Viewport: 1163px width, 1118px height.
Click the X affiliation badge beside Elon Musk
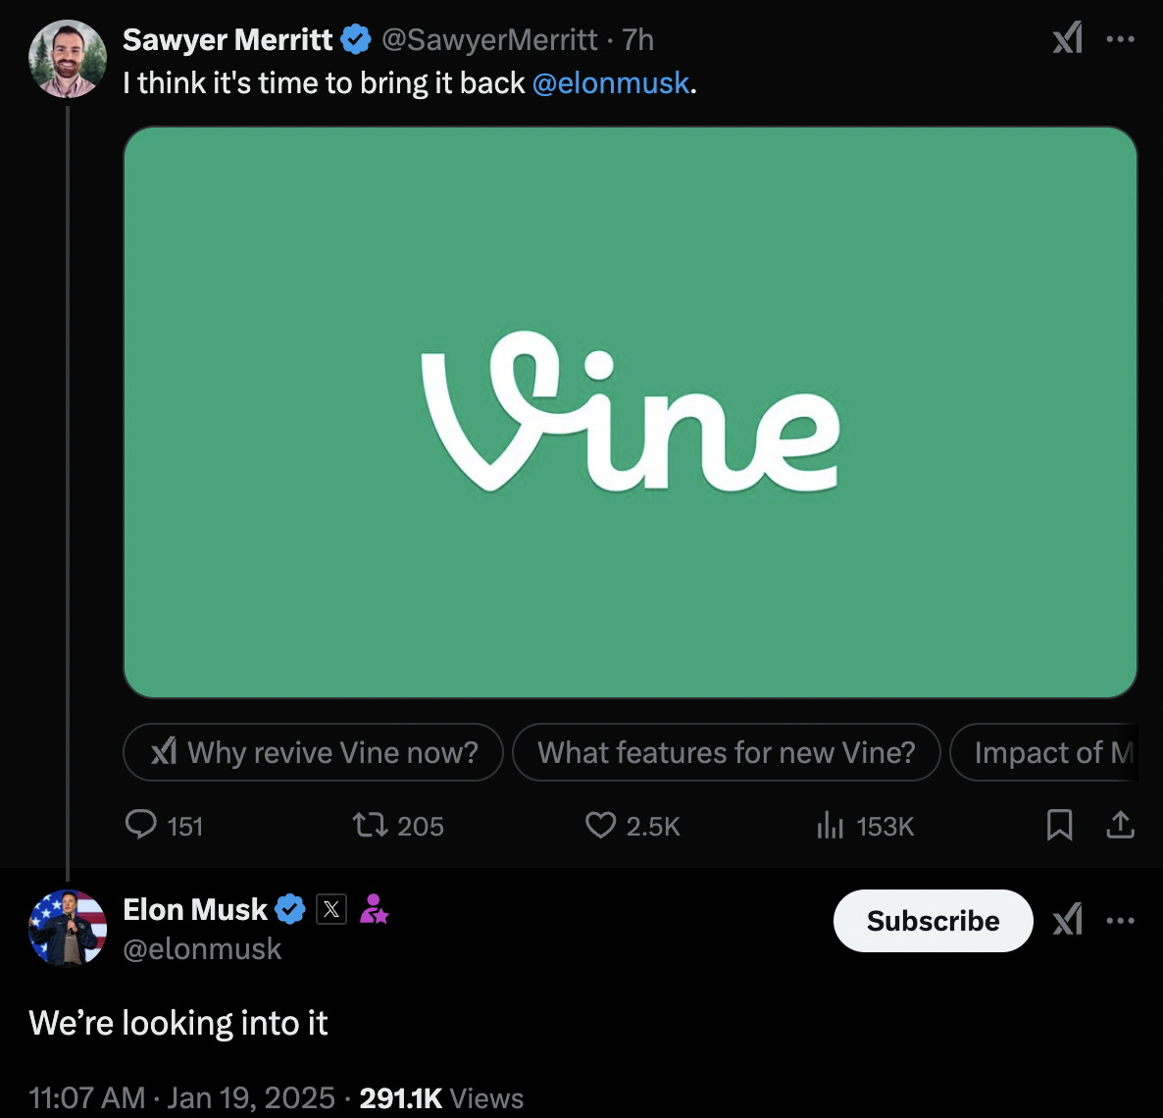(x=331, y=910)
